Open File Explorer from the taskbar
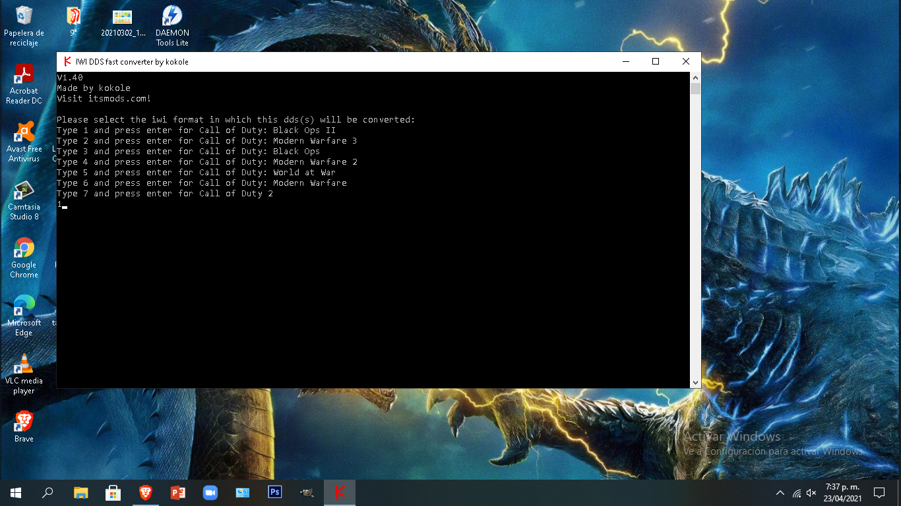Viewport: 901px width, 506px height. pos(80,492)
